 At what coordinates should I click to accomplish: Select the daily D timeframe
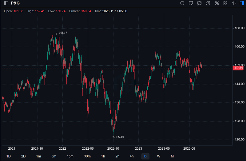click(x=145, y=156)
